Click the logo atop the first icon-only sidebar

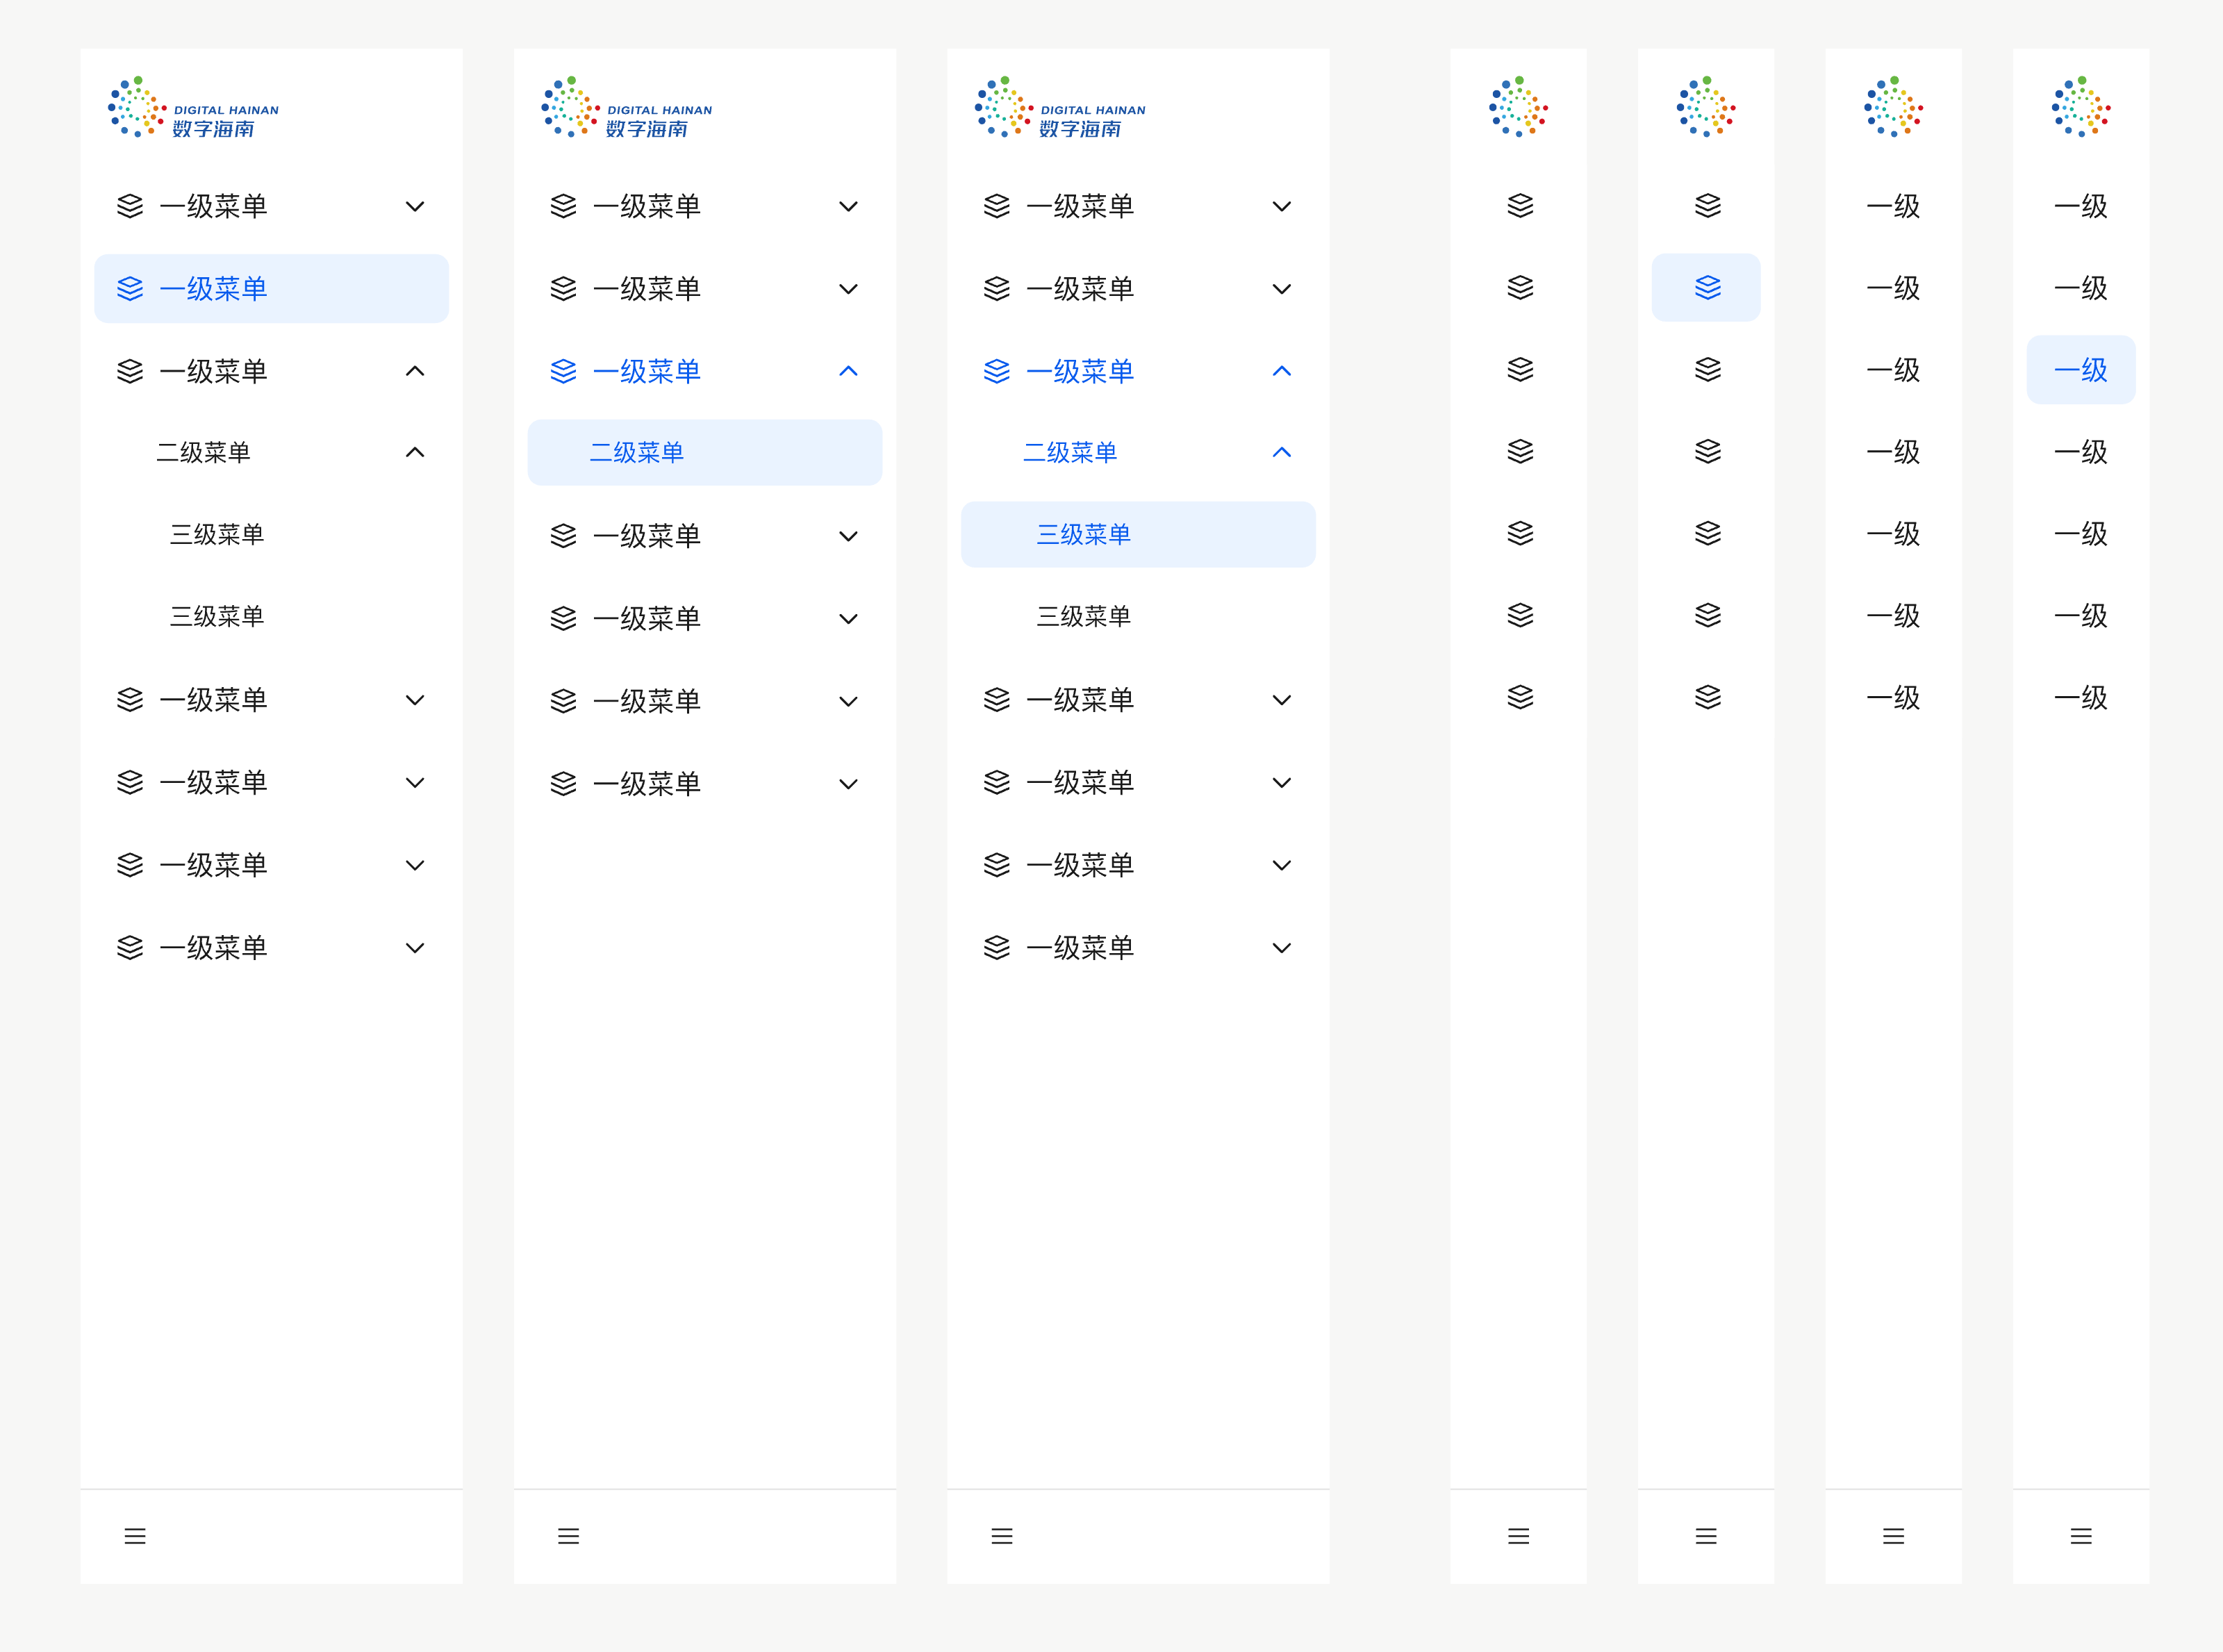pyautogui.click(x=1518, y=107)
